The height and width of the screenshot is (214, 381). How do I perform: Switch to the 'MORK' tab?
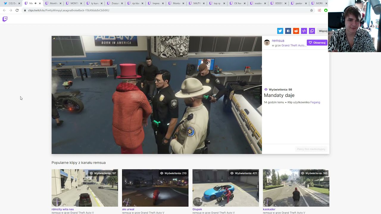point(318,3)
